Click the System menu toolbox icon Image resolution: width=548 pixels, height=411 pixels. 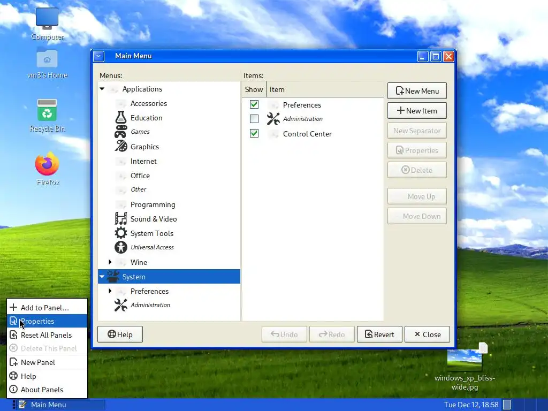click(113, 276)
